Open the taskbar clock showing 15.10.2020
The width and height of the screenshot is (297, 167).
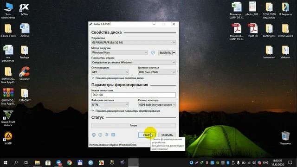click(x=278, y=163)
